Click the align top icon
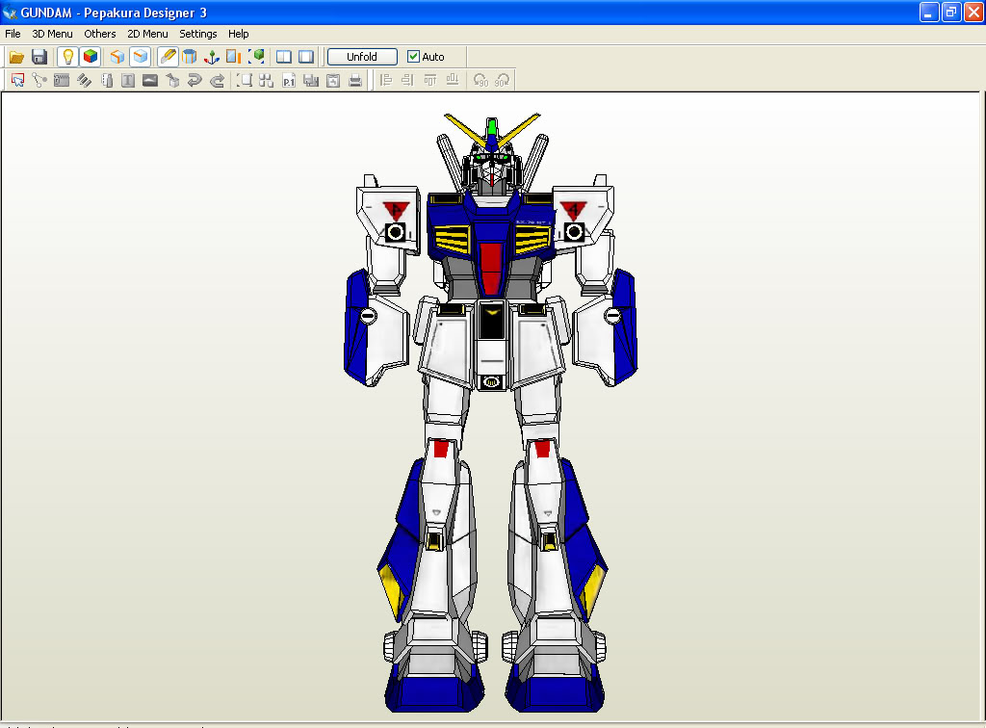 tap(430, 80)
